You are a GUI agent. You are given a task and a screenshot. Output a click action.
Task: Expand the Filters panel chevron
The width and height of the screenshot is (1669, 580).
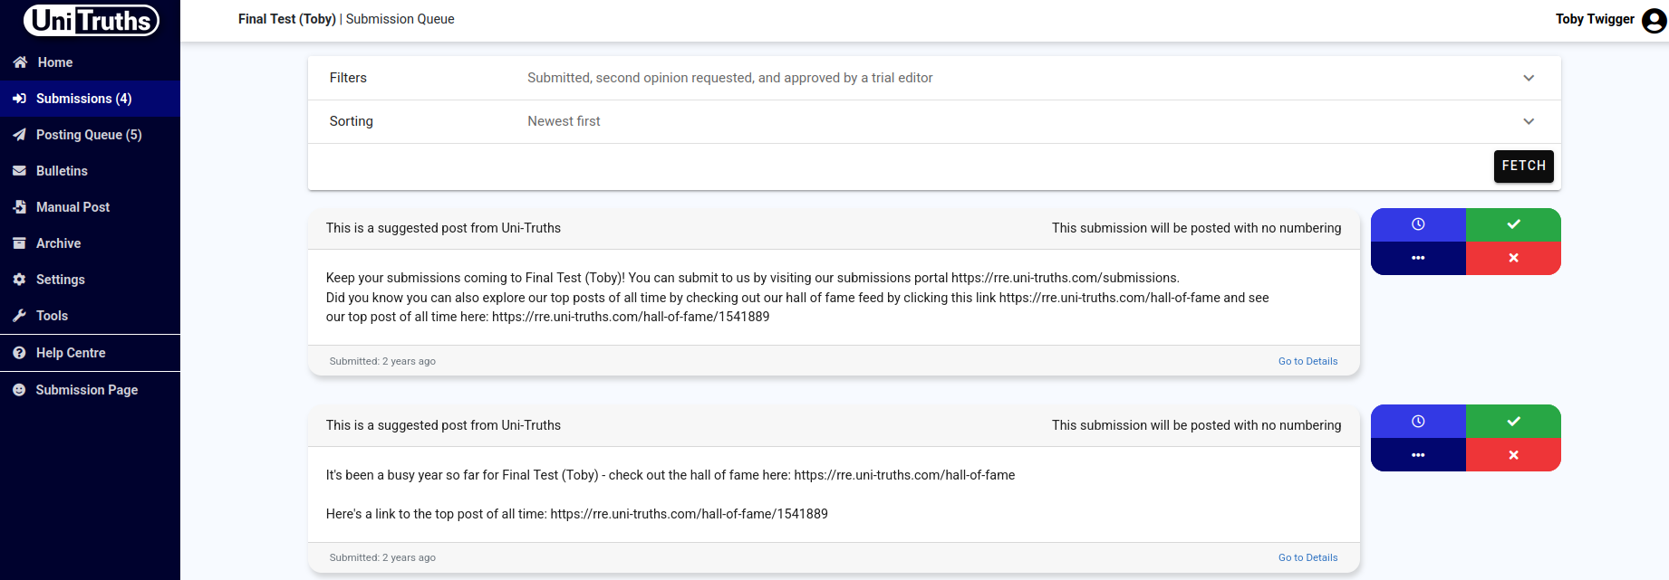[1529, 78]
